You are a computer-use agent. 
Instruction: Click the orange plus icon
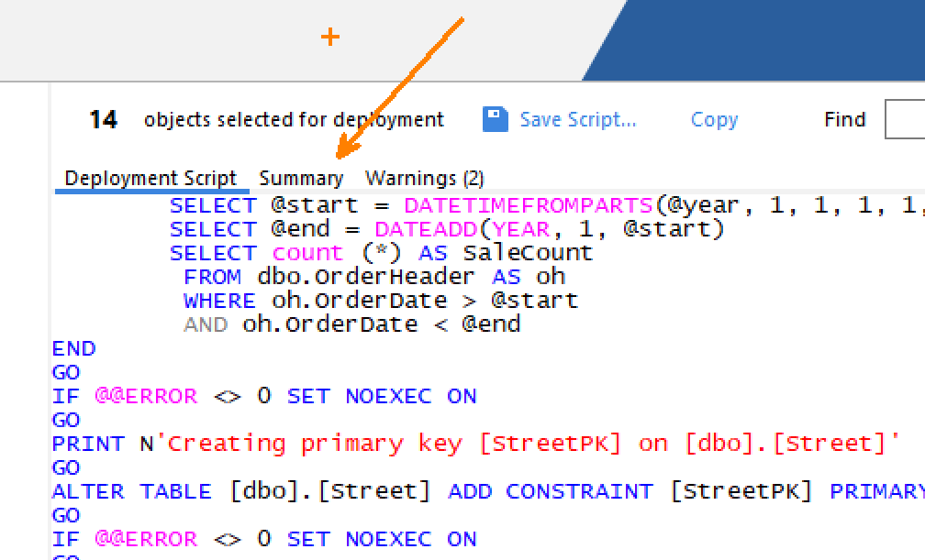click(329, 37)
